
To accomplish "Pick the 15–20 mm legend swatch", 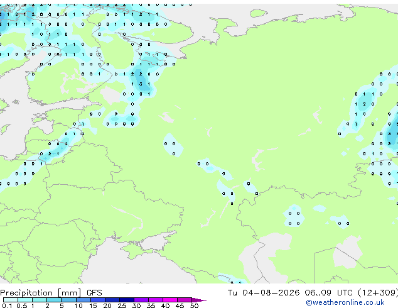I will [x=97, y=300].
